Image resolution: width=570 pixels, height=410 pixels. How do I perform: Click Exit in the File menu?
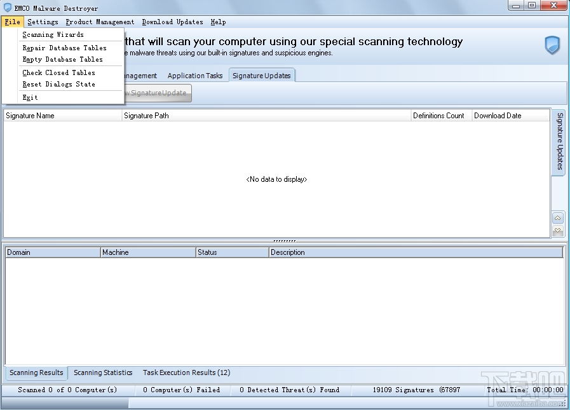30,97
